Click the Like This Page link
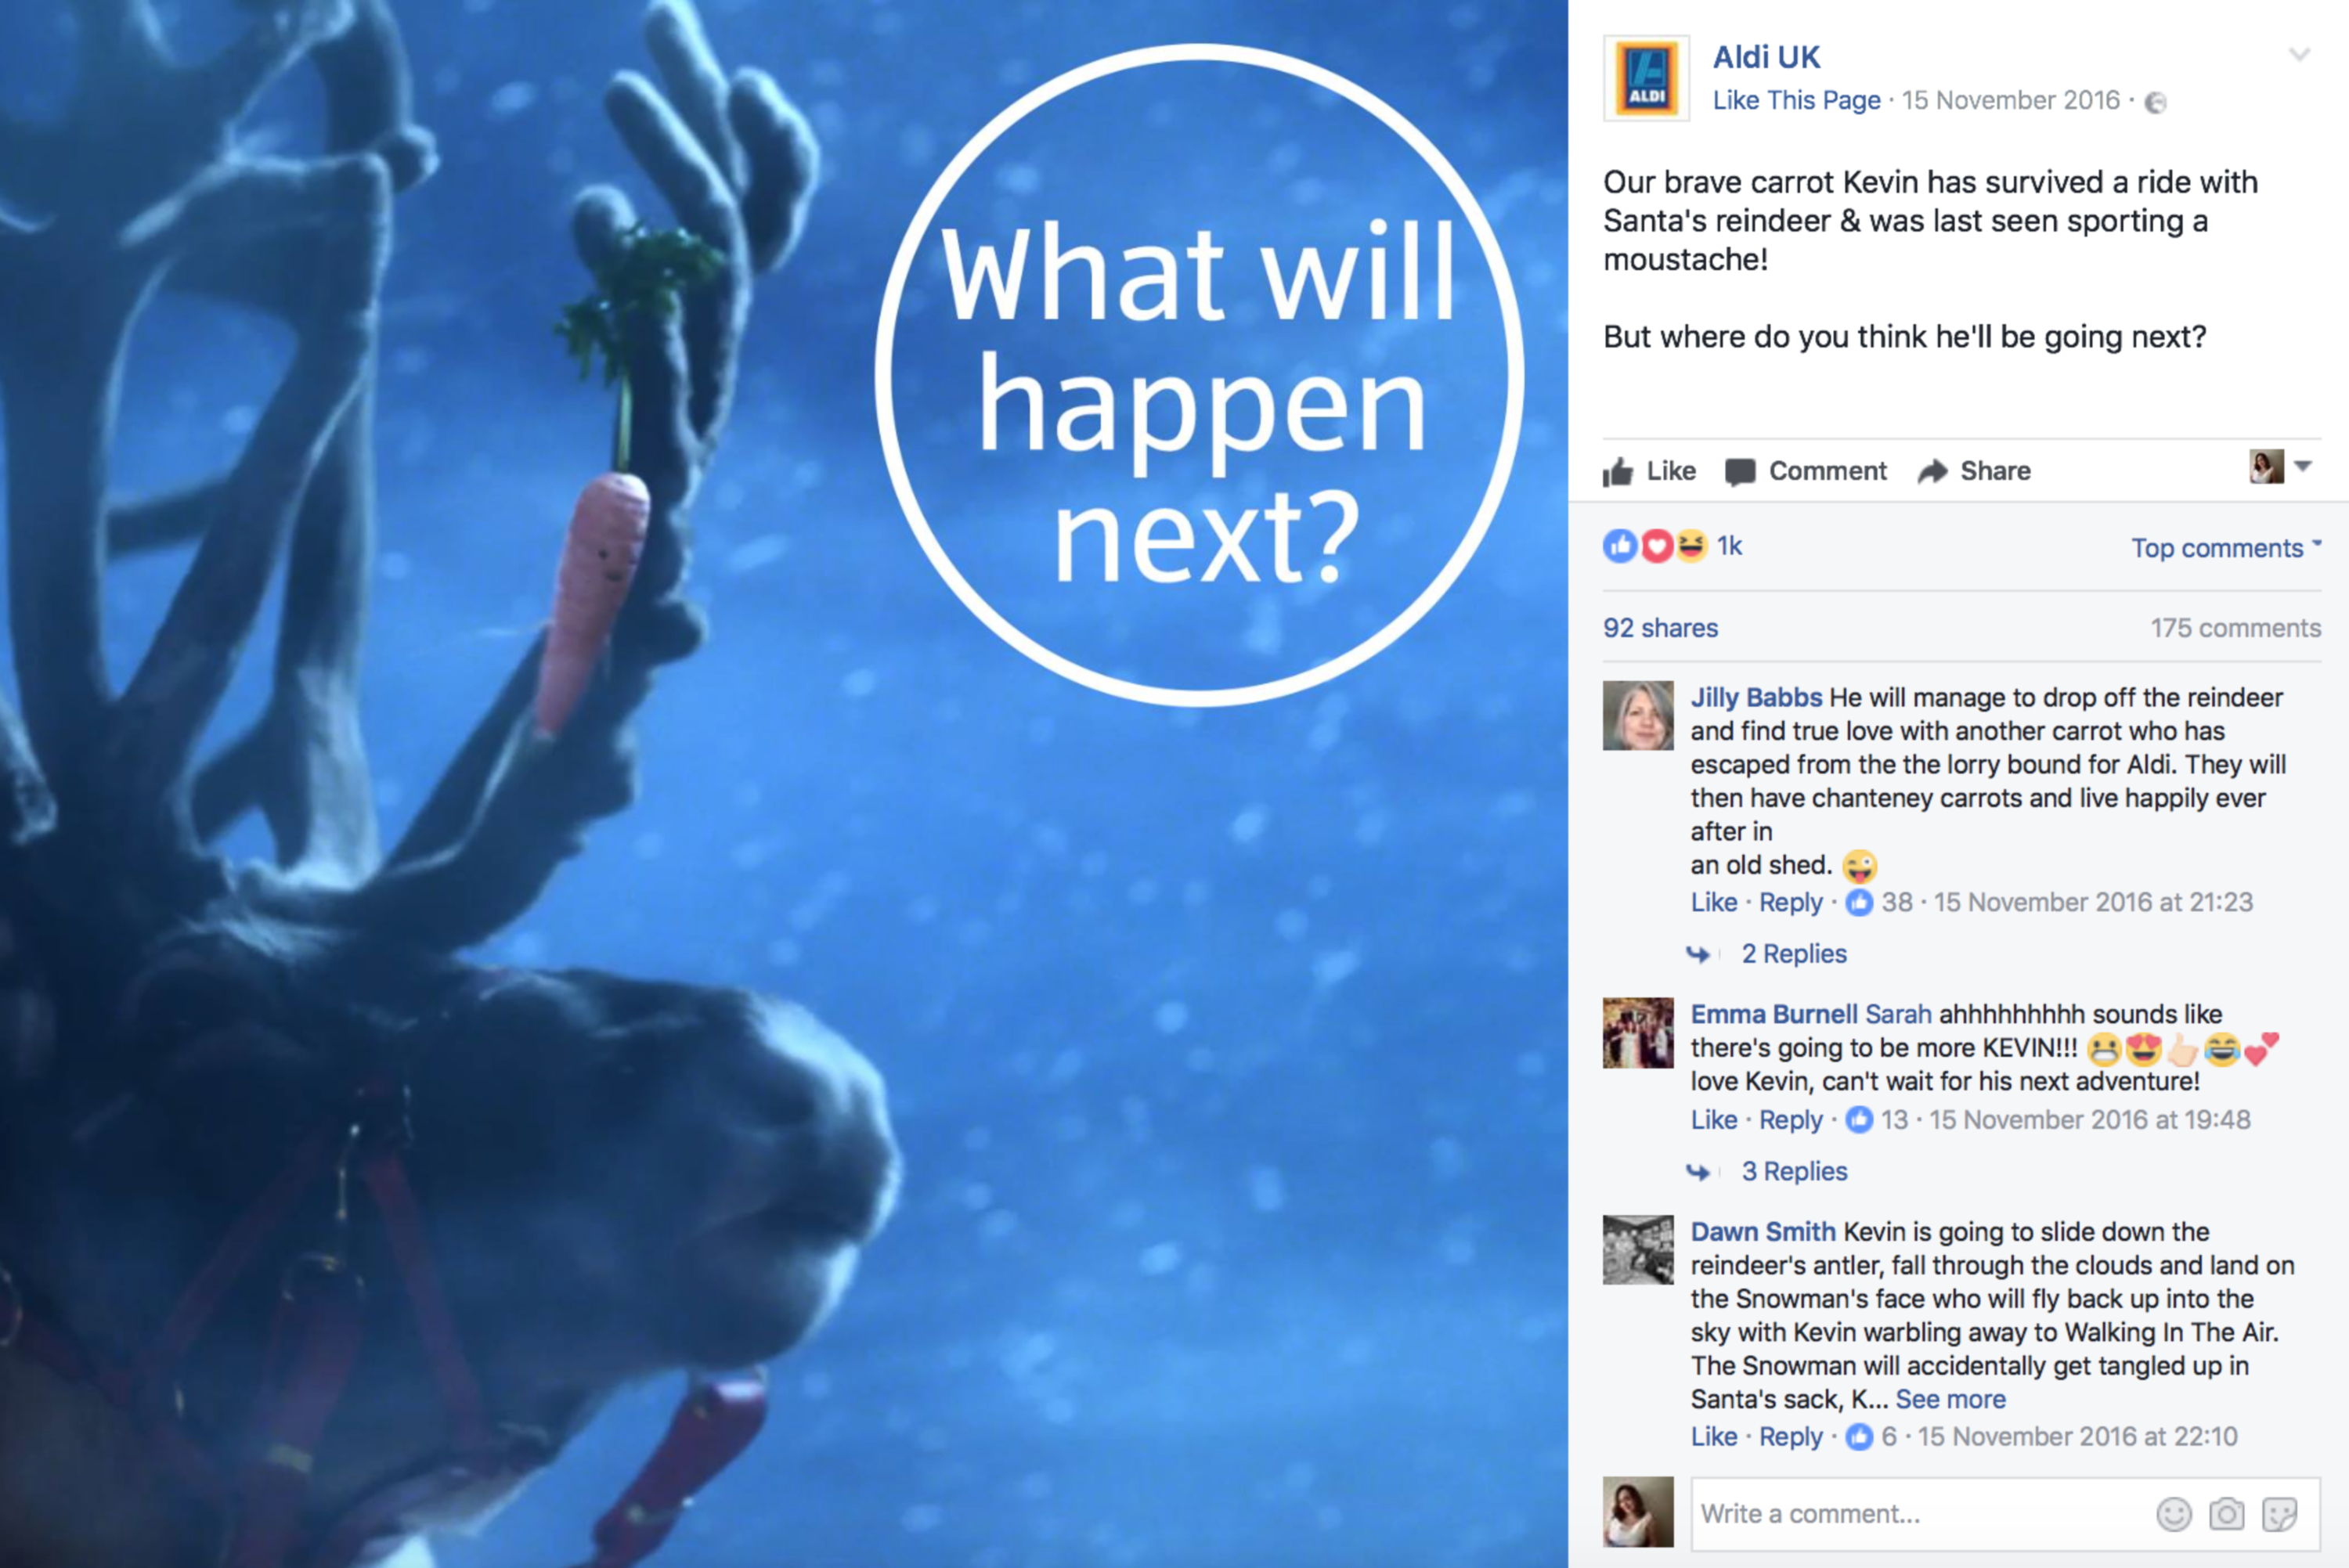 coord(1796,100)
